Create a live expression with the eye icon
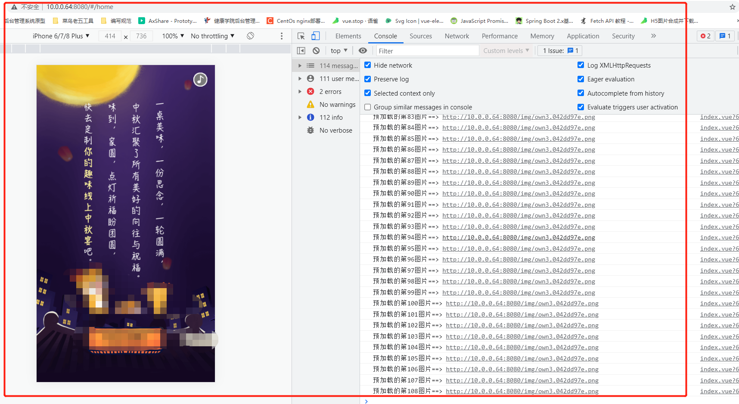The height and width of the screenshot is (404, 739). (x=363, y=50)
